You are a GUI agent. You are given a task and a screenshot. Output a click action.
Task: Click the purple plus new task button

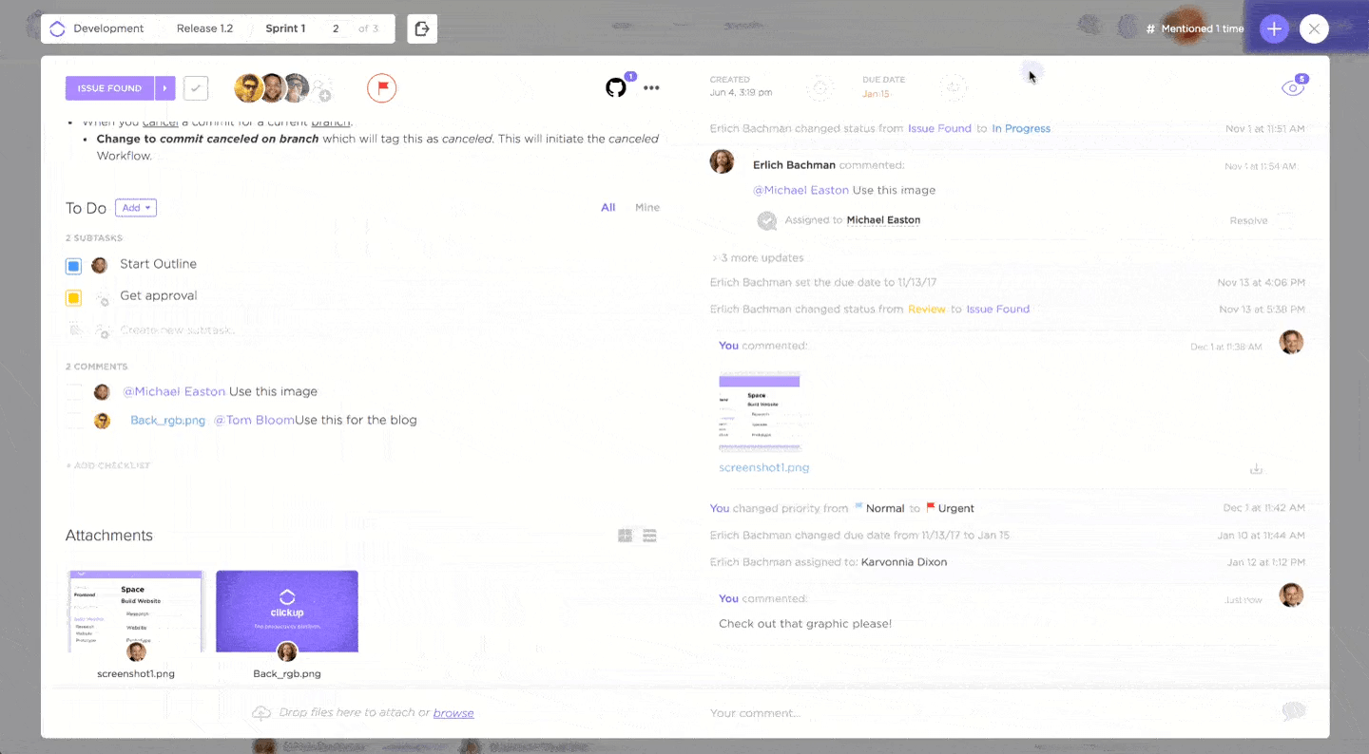coord(1274,28)
